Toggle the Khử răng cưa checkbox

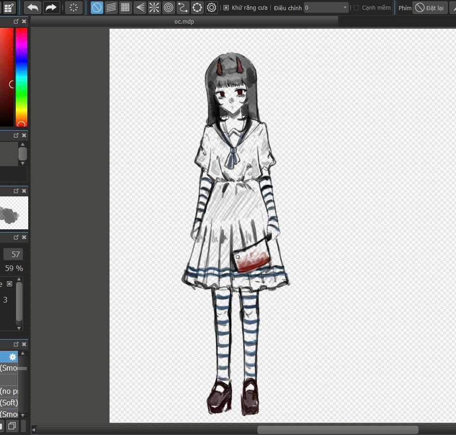point(226,8)
